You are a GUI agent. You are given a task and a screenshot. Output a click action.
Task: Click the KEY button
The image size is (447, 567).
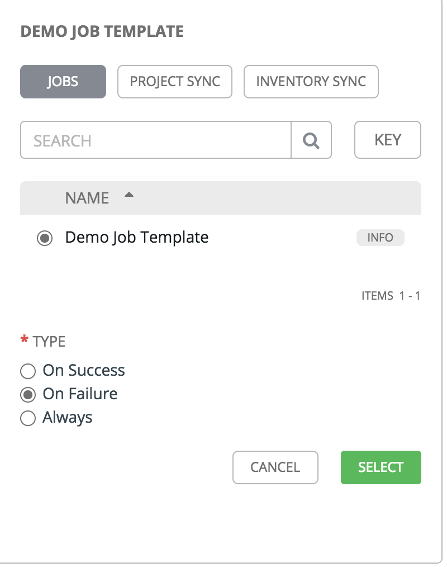click(388, 140)
